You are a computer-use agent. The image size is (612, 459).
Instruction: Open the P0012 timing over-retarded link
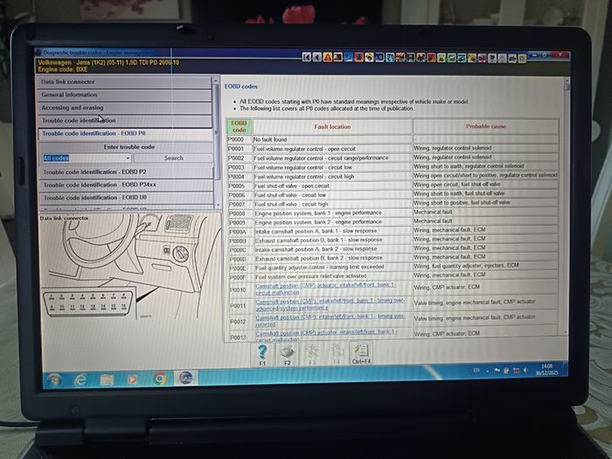coord(330,321)
